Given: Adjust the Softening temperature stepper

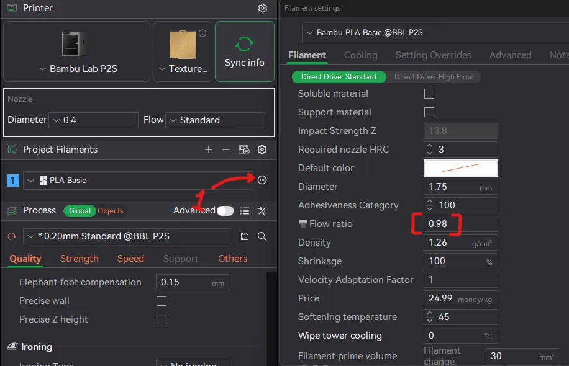Looking at the screenshot, I should pos(430,317).
